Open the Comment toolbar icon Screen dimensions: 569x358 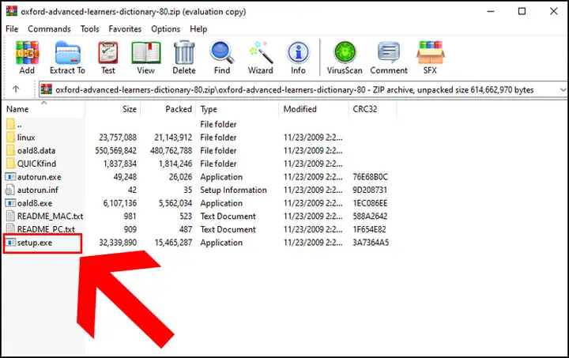point(389,58)
